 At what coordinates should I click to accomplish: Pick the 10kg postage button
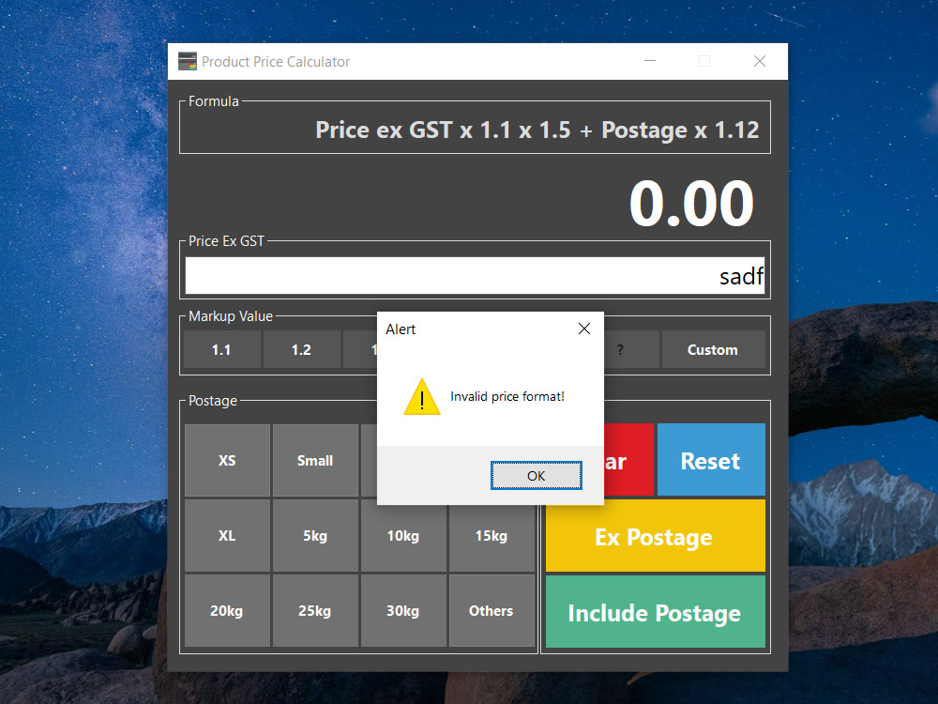tap(403, 538)
